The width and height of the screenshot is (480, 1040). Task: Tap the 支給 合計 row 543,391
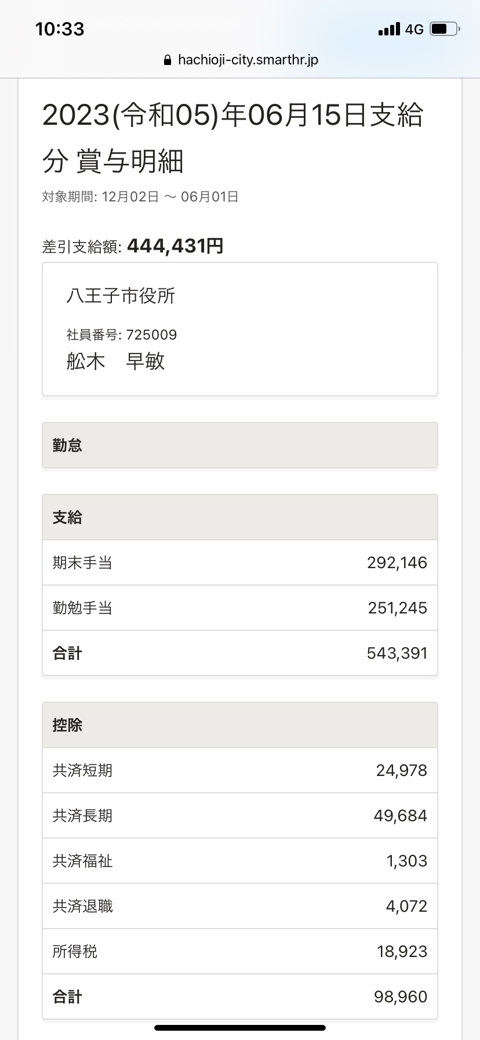tap(240, 653)
